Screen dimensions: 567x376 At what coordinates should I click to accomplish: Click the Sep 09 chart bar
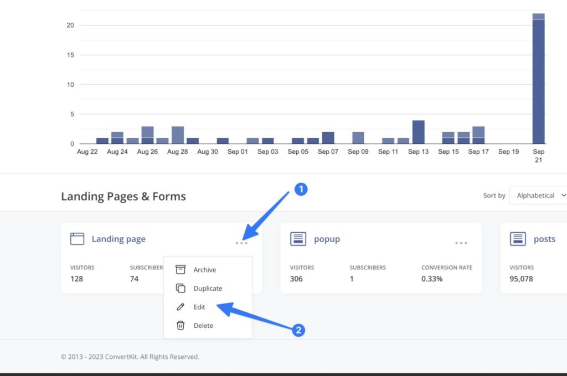tap(358, 138)
